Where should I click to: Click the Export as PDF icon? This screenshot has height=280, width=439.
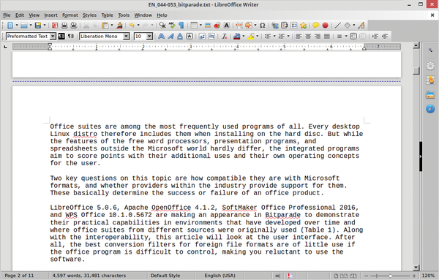pyautogui.click(x=55, y=26)
